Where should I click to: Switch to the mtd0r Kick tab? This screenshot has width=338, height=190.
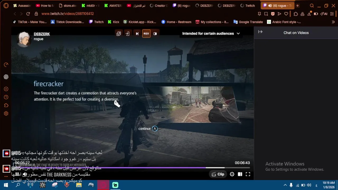click(x=91, y=6)
